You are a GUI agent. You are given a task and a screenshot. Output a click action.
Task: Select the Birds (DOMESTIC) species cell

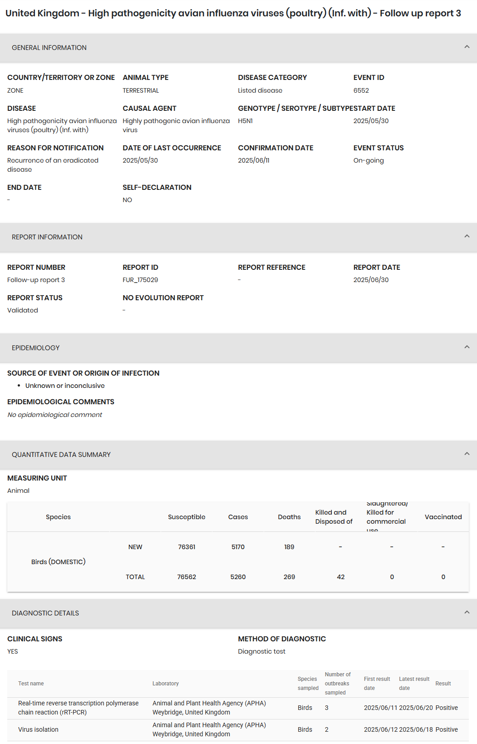[x=59, y=562]
